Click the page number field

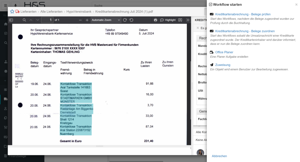pos(47,20)
